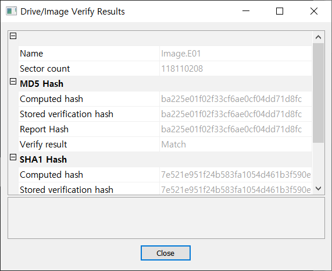Click the empty description pane
The width and height of the screenshot is (332, 271).
[x=166, y=218]
